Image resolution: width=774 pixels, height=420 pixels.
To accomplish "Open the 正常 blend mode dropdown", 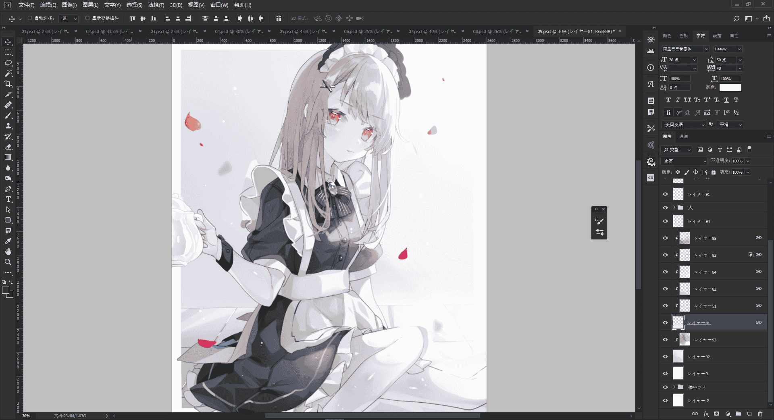I will tap(685, 161).
